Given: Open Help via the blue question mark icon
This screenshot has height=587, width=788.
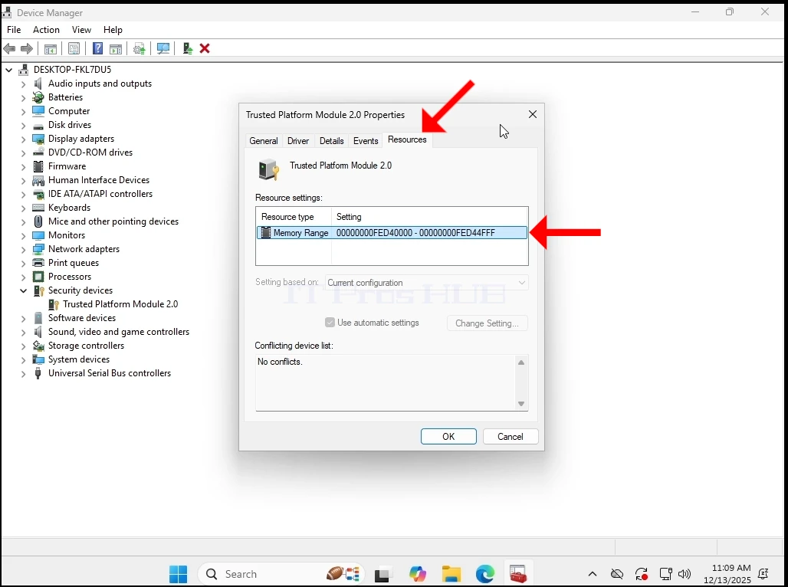Looking at the screenshot, I should coord(98,48).
